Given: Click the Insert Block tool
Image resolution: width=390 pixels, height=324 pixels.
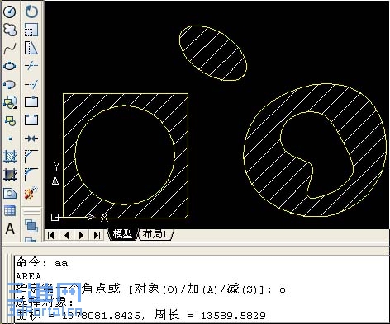Looking at the screenshot, I should tap(10, 102).
